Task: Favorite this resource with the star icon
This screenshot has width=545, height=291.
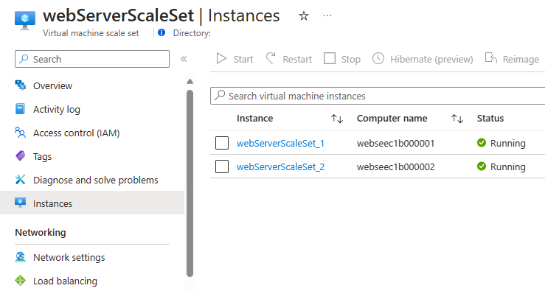Action: tap(304, 15)
